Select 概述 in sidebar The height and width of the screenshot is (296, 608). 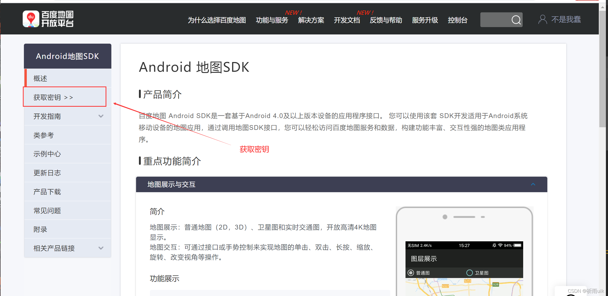click(68, 78)
